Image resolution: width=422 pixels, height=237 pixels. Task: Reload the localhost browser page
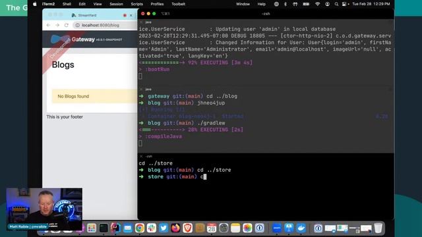coord(66,25)
